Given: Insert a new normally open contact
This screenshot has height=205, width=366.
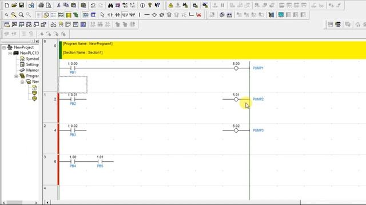Looking at the screenshot, I should (x=110, y=15).
